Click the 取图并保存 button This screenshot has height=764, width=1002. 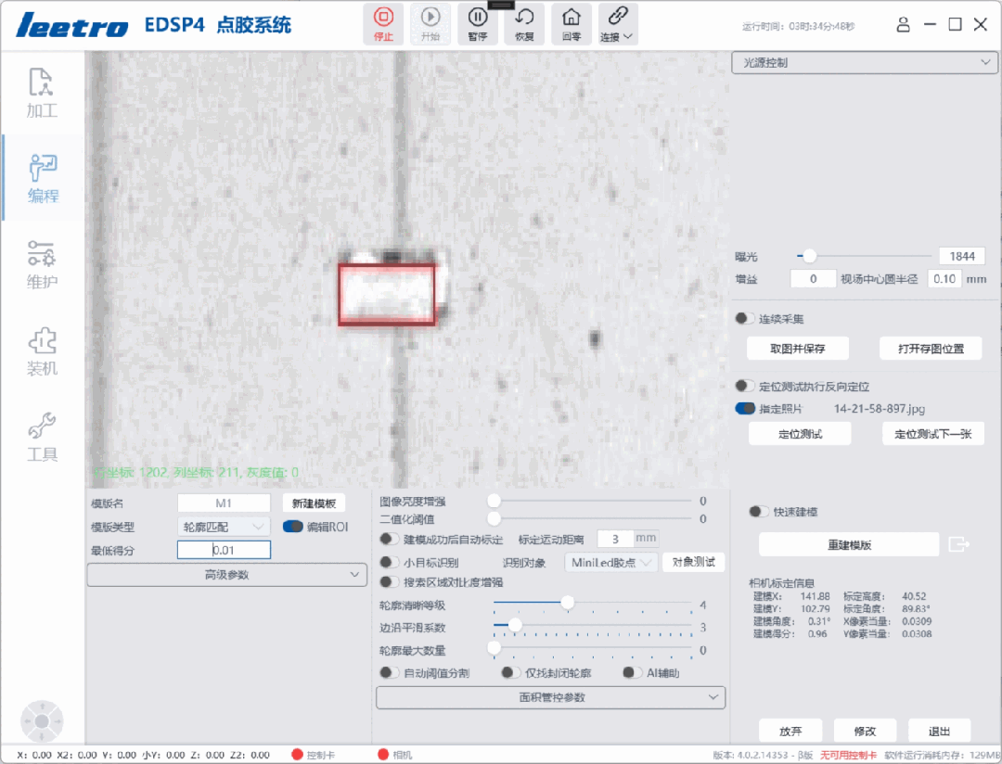[x=797, y=349]
